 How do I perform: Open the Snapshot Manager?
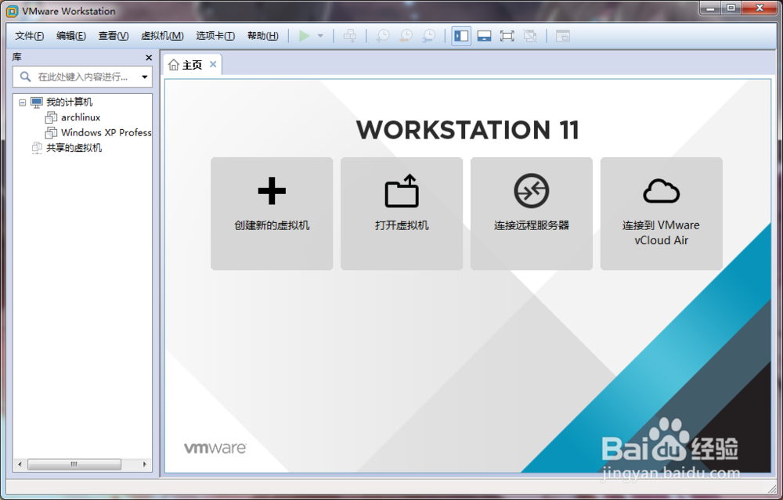click(428, 35)
